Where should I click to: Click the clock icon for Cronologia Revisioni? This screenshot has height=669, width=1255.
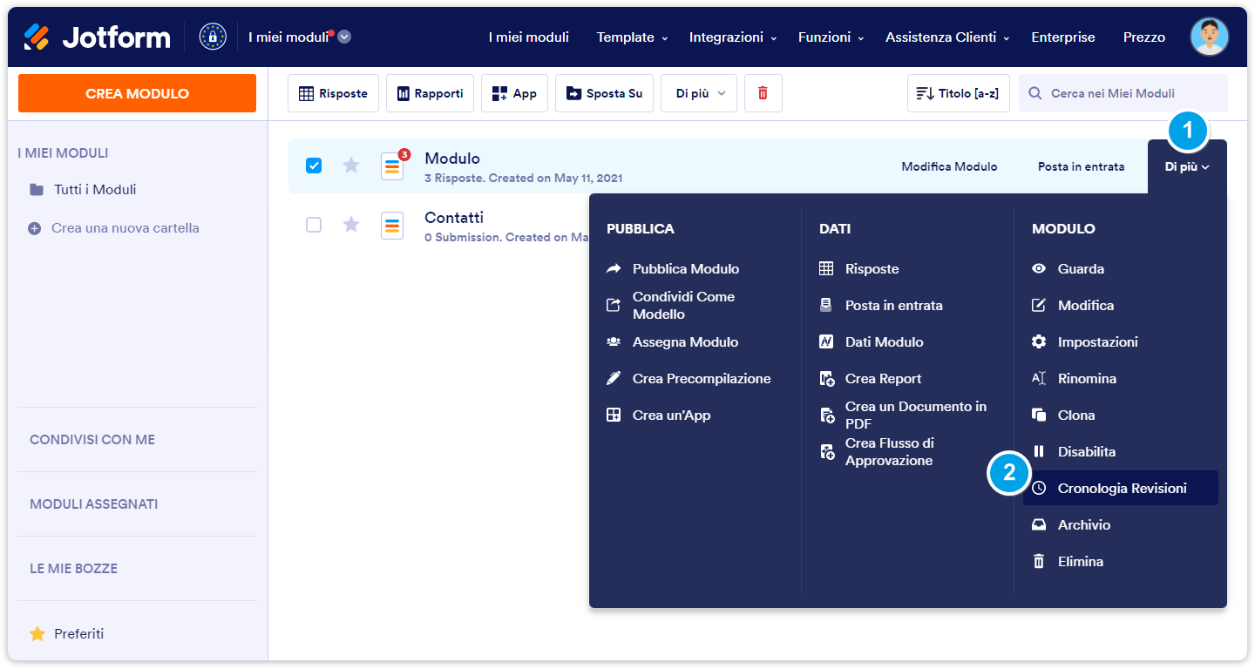coord(1039,489)
